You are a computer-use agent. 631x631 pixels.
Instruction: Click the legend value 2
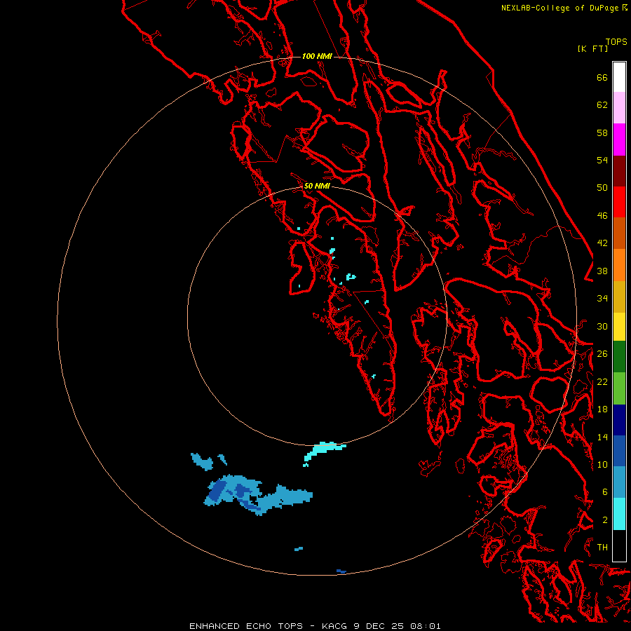pyautogui.click(x=605, y=520)
